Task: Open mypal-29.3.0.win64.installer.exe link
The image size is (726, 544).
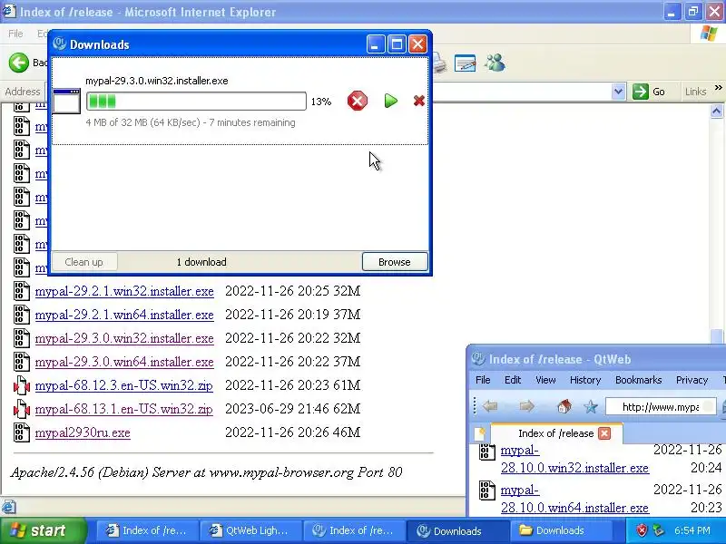Action: coord(124,362)
